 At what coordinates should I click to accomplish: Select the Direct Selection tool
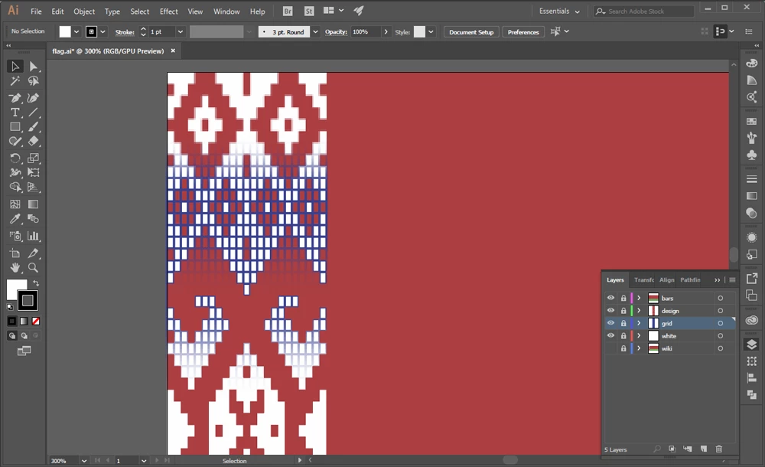[33, 67]
